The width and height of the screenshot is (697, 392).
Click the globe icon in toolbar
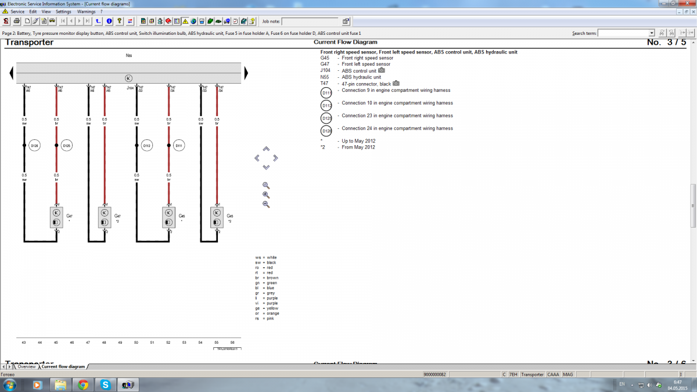tap(193, 21)
